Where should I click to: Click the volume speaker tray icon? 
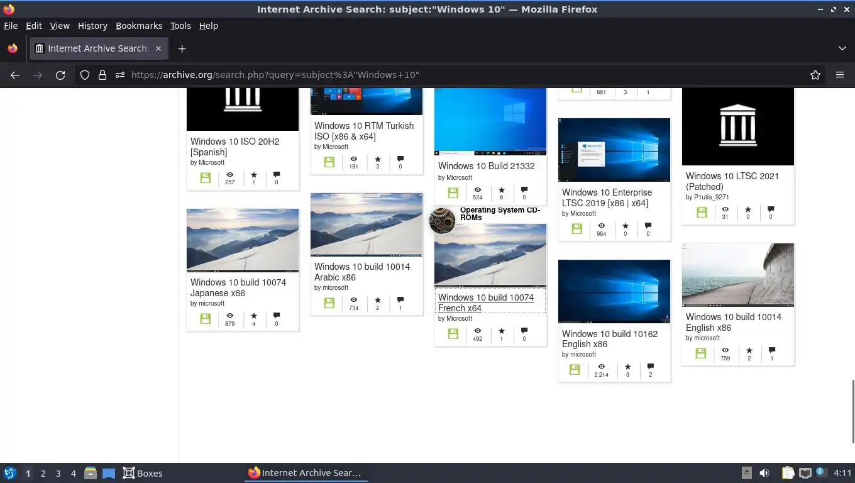point(764,474)
